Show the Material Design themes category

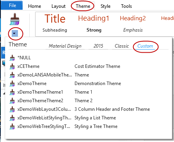(x=65, y=46)
